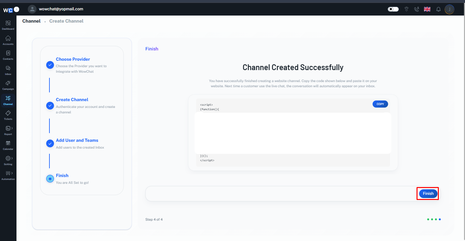The width and height of the screenshot is (465, 241).
Task: Click the phone call agent icon
Action: [x=417, y=9]
